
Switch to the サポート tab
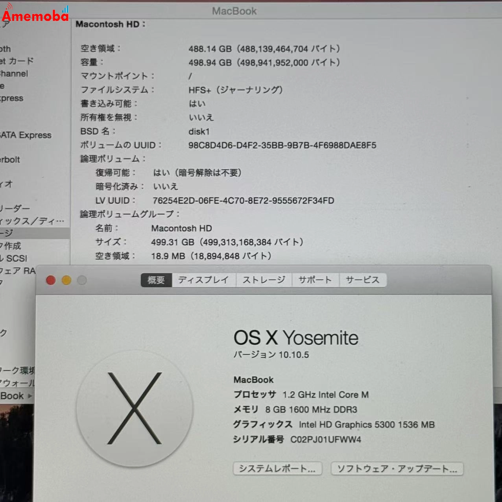point(315,279)
